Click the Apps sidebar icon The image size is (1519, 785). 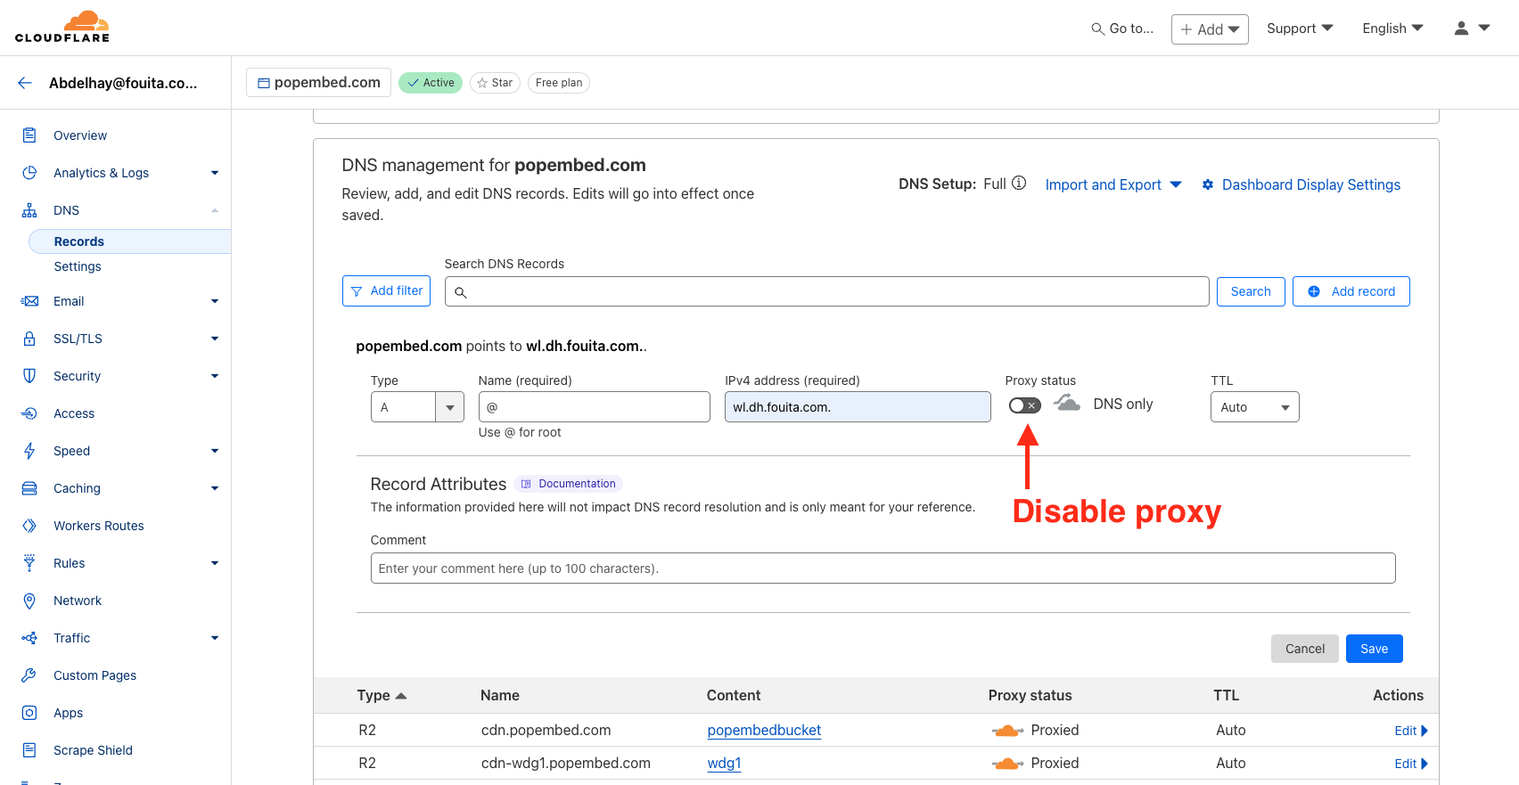tap(29, 713)
